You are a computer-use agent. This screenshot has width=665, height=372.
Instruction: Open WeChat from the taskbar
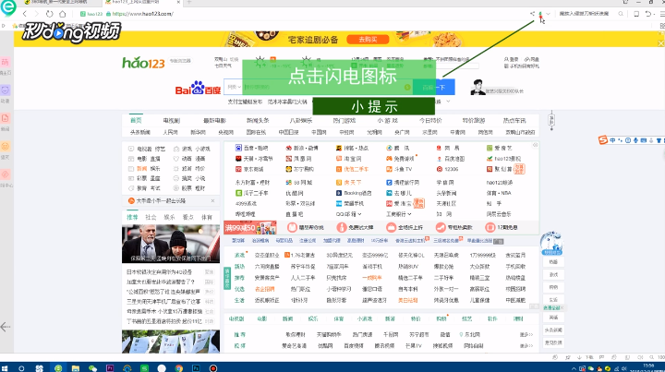[x=92, y=368]
